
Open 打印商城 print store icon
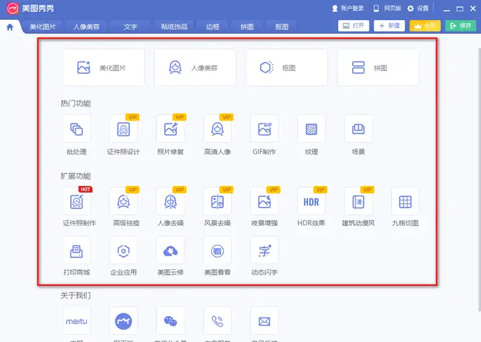(76, 251)
